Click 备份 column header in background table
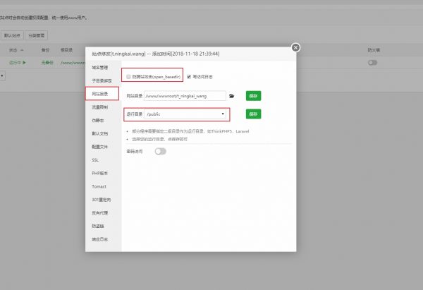This screenshot has height=290, width=423. point(45,50)
